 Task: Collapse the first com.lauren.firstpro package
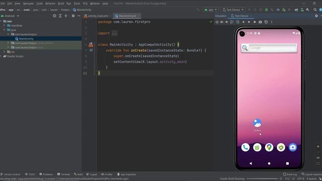[x=8, y=34]
